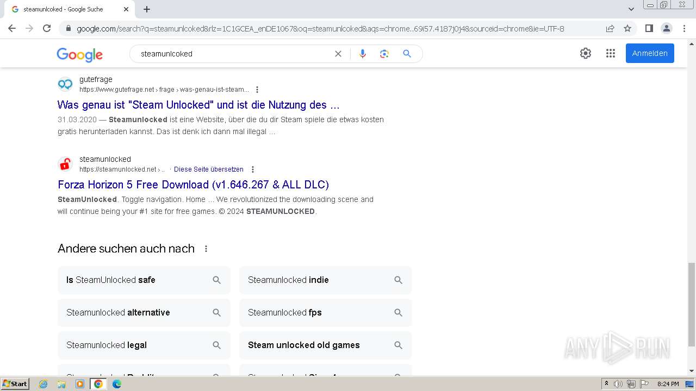Click the gutefrage site favicon
The width and height of the screenshot is (696, 391).
pyautogui.click(x=65, y=84)
